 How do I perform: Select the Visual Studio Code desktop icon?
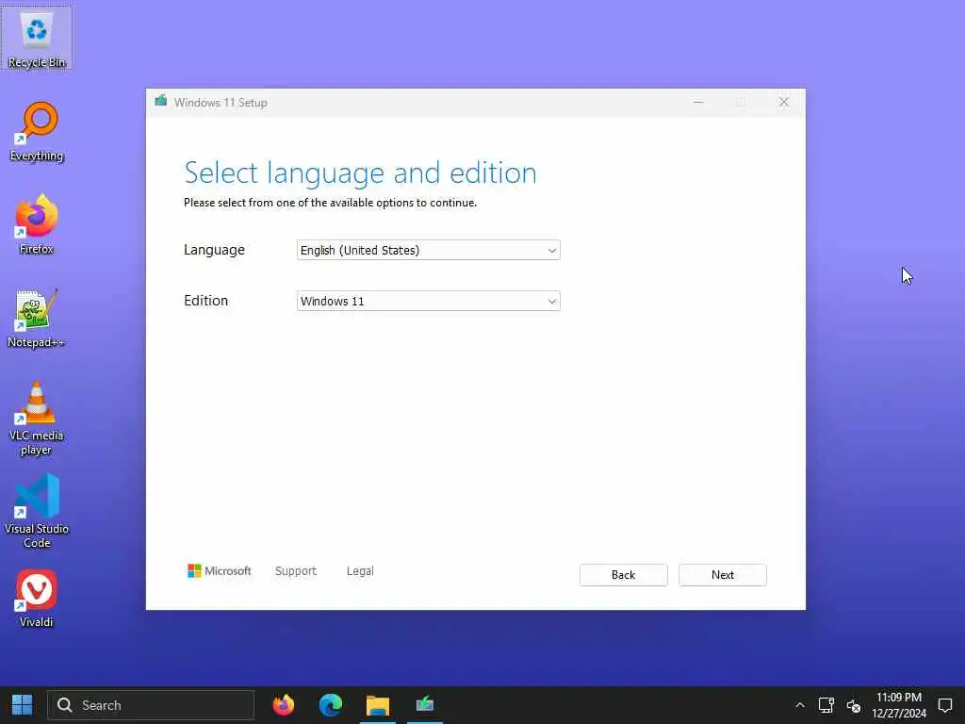pyautogui.click(x=37, y=511)
